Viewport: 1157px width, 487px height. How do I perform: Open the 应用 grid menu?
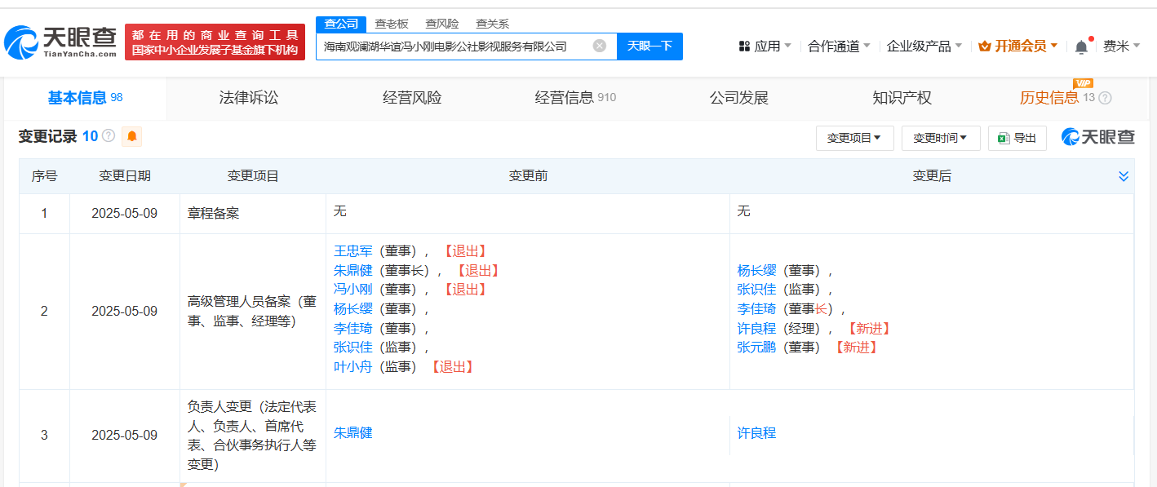click(x=764, y=46)
